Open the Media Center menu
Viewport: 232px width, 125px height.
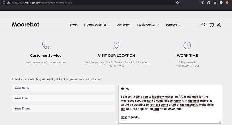pyautogui.click(x=146, y=25)
